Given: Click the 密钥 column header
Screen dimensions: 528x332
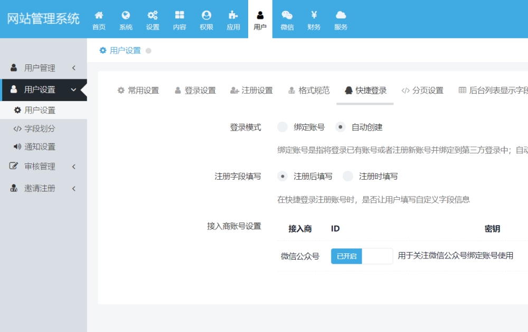Looking at the screenshot, I should (x=492, y=229).
